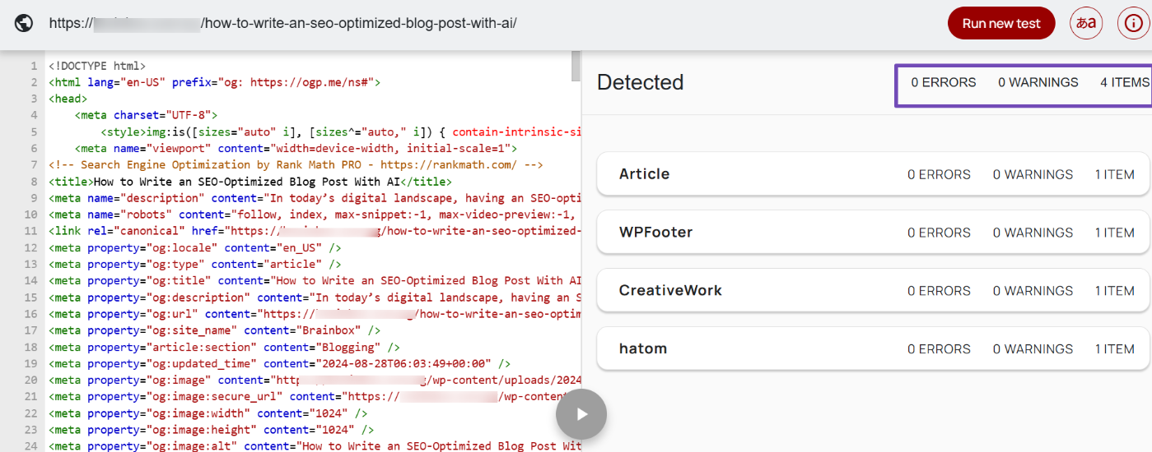The height and width of the screenshot is (452, 1152).
Task: Click the 4 ITEMS summary count
Action: (1124, 82)
